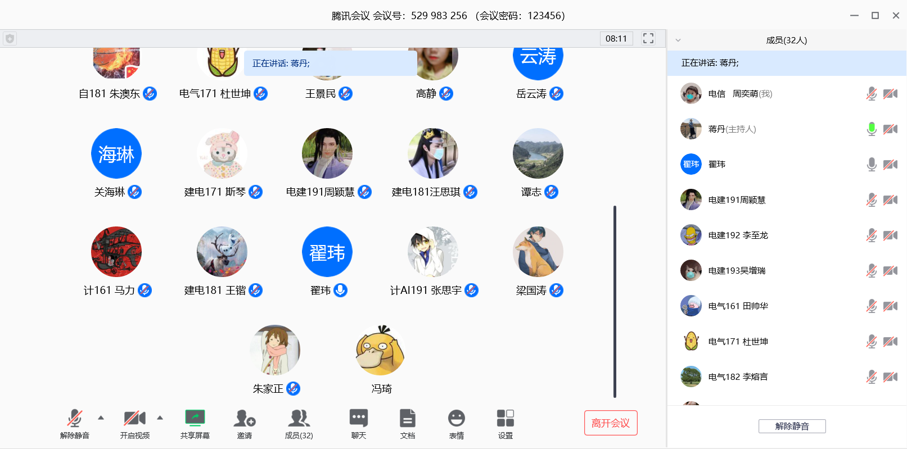Enter full screen mode icon
This screenshot has width=907, height=449.
[x=648, y=38]
